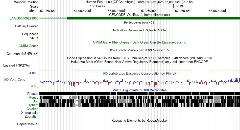The width and height of the screenshot is (240, 130).
Task: Click the PhyloP conservation histogram
Action: (x=139, y=82)
